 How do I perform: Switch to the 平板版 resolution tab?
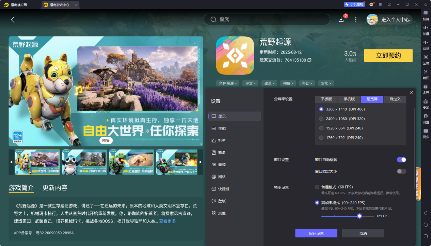point(326,99)
